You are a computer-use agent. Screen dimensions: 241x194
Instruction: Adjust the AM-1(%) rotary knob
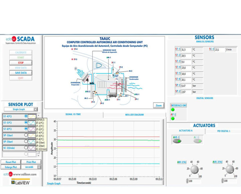pos(195,169)
